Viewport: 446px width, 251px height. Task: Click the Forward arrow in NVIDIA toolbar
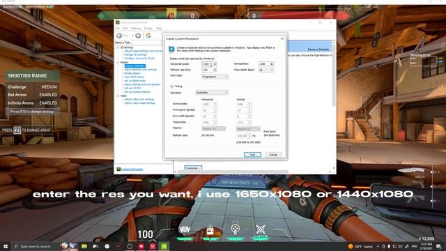(138, 36)
